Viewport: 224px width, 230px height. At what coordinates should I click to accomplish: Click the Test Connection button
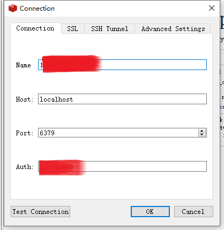click(x=40, y=212)
